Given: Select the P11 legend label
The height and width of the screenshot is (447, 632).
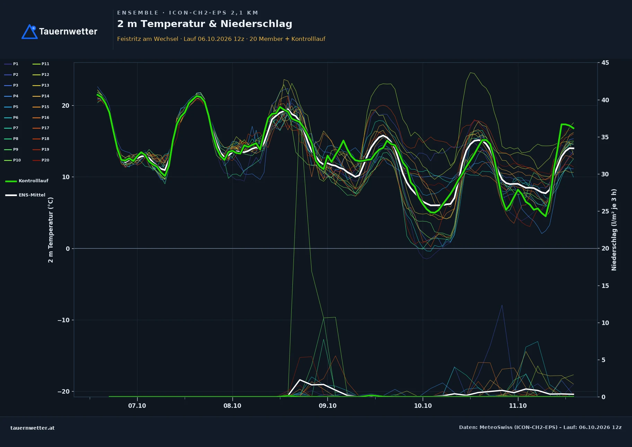Looking at the screenshot, I should pos(45,64).
